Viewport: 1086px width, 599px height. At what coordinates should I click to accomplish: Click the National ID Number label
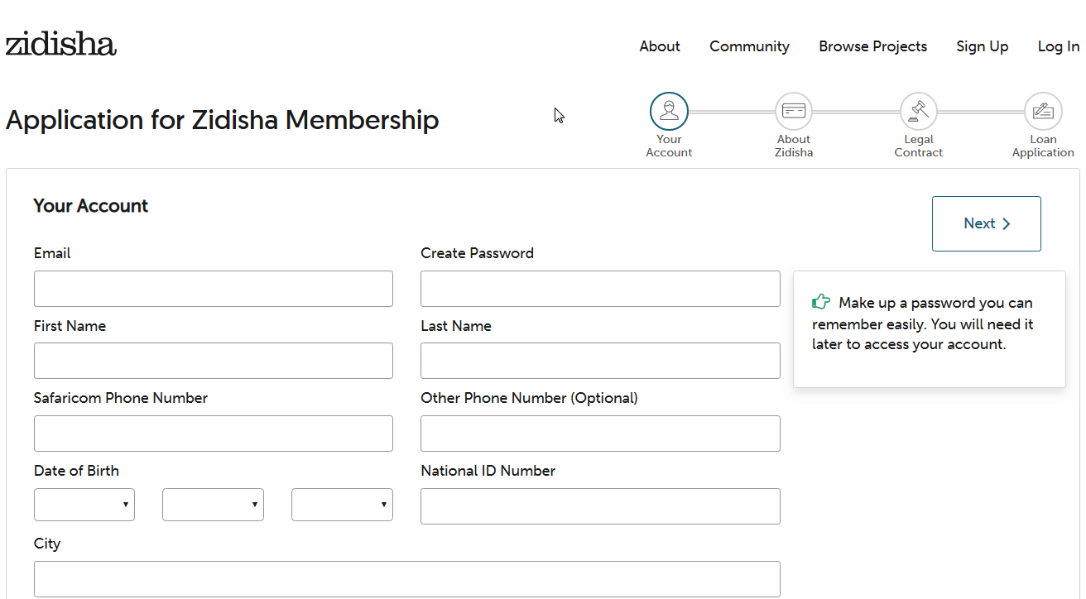coord(488,471)
